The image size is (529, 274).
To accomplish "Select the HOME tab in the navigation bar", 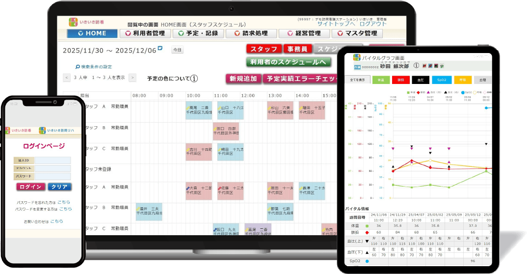I will 92,33.
